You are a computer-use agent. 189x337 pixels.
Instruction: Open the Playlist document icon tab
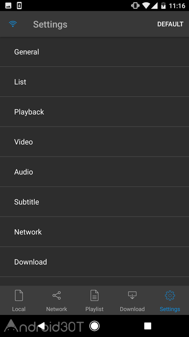[94, 295]
